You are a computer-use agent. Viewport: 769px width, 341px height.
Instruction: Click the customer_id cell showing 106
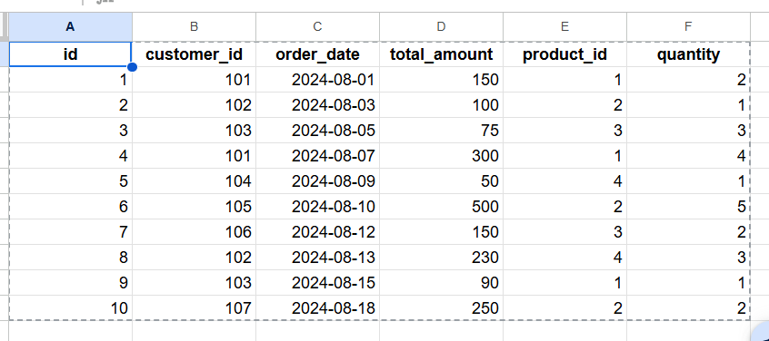click(194, 232)
